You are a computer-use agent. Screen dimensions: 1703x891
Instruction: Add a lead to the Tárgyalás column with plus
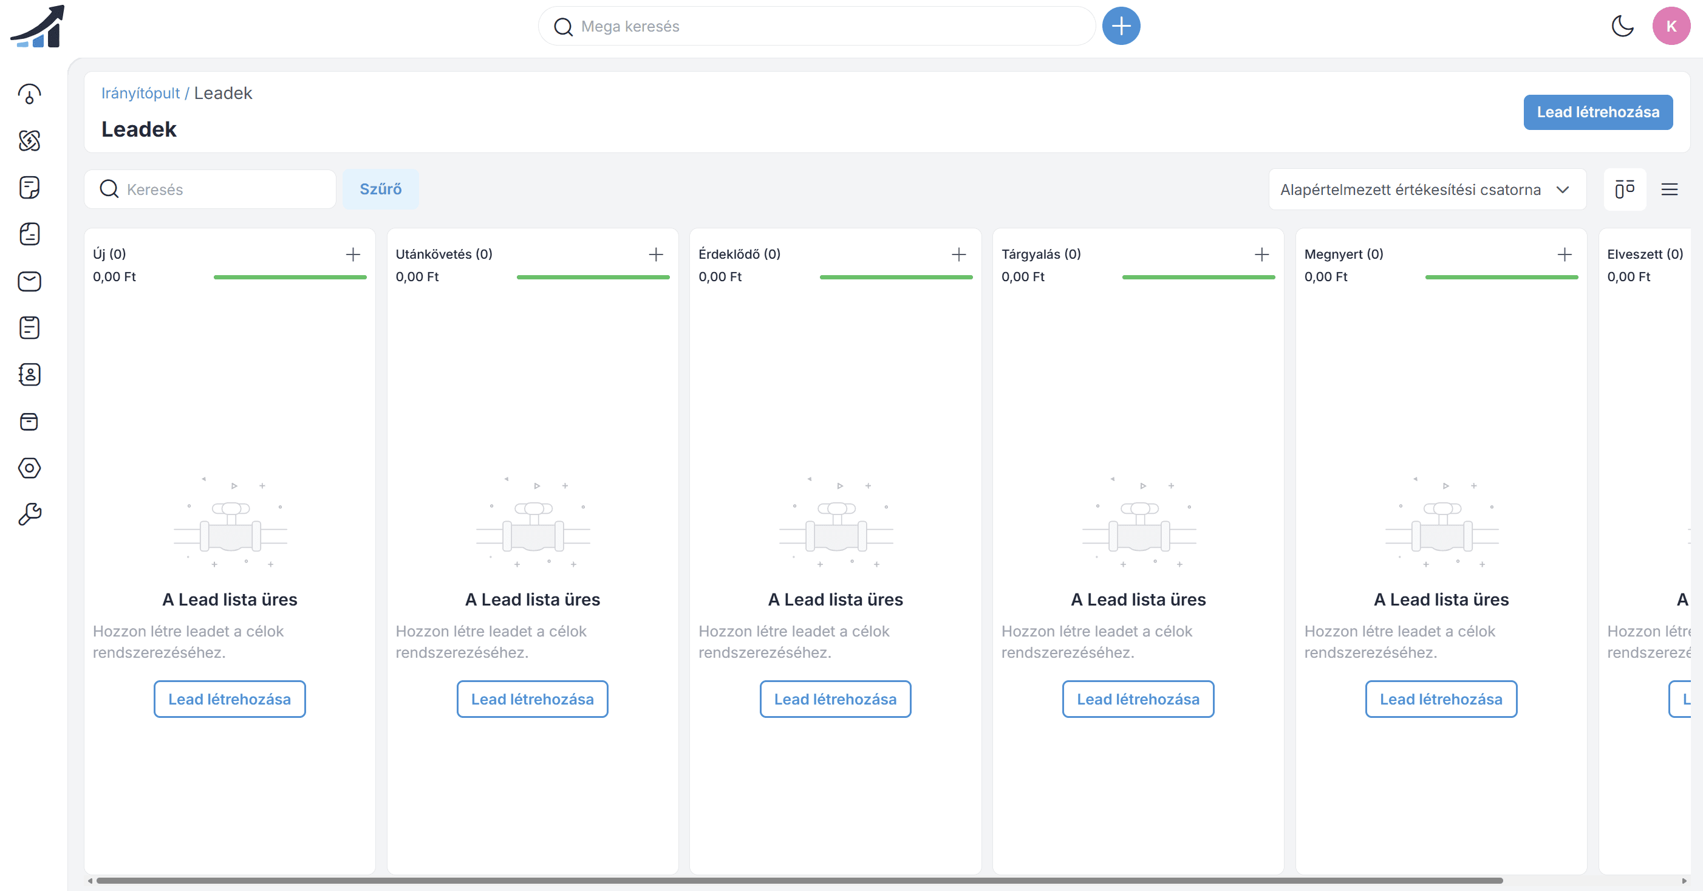[1261, 254]
